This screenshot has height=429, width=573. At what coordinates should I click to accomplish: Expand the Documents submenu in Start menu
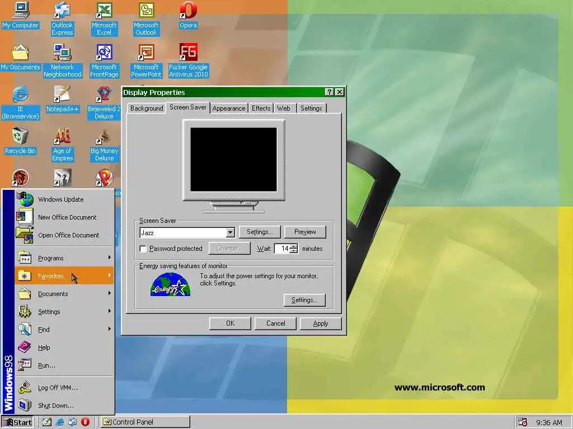pyautogui.click(x=64, y=294)
